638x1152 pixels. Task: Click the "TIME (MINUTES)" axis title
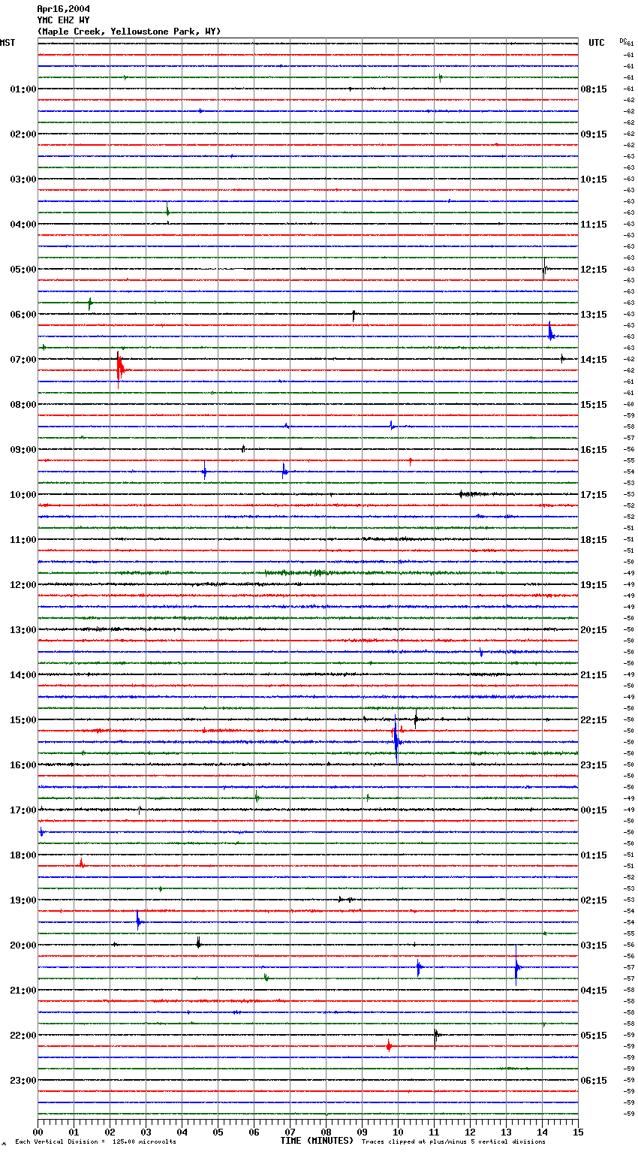317,1141
